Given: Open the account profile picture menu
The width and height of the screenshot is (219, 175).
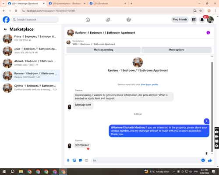Looking at the screenshot, I should (x=210, y=20).
